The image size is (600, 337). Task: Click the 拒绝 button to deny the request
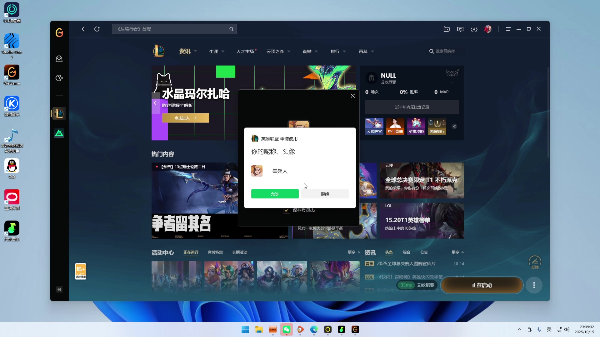pos(325,193)
